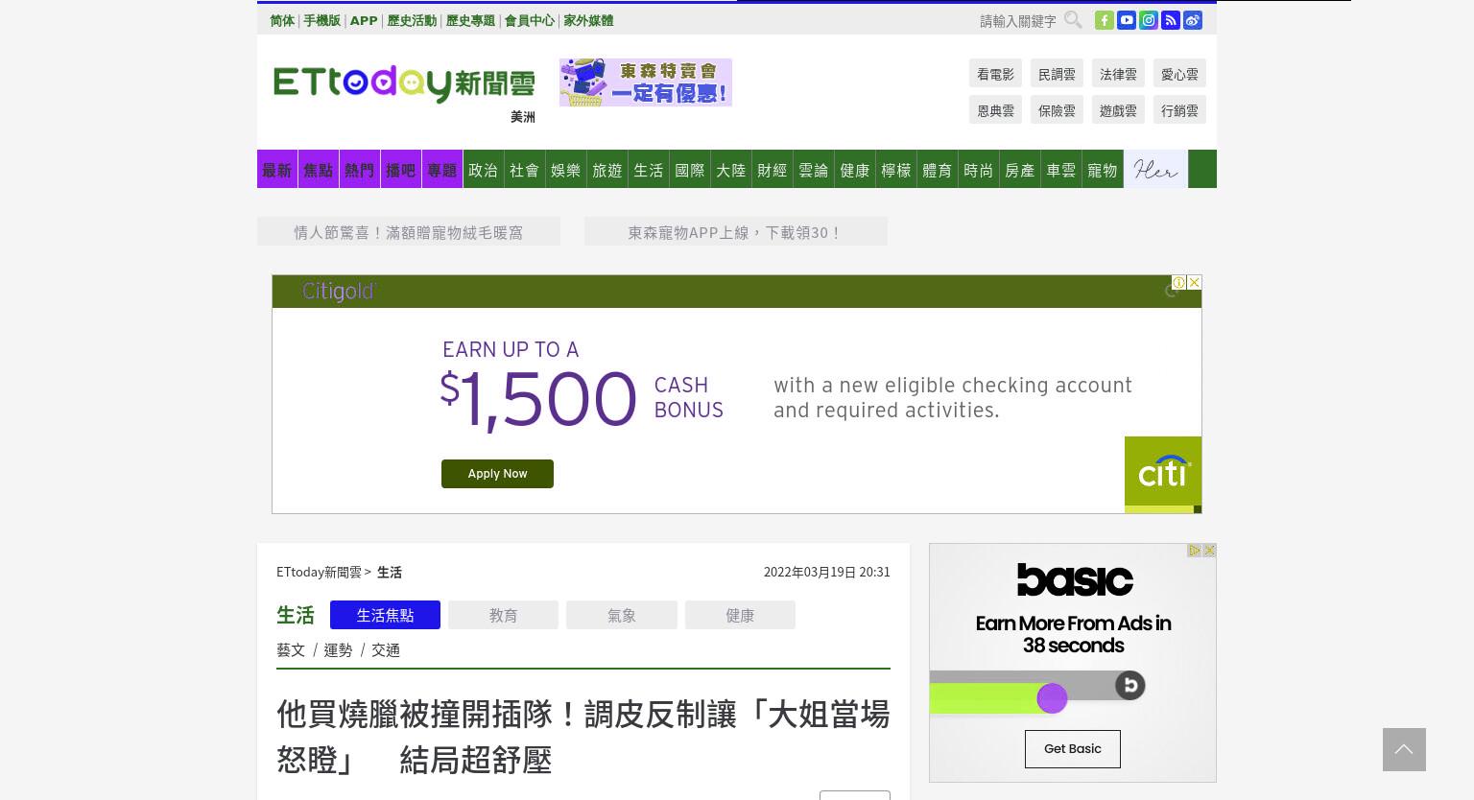The height and width of the screenshot is (800, 1474).
Task: Open 看電影 channel button
Action: [x=995, y=74]
